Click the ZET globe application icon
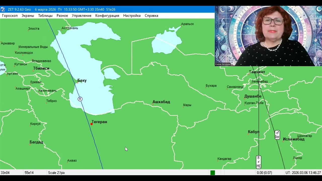This screenshot has height=181, width=322. click(x=3, y=9)
